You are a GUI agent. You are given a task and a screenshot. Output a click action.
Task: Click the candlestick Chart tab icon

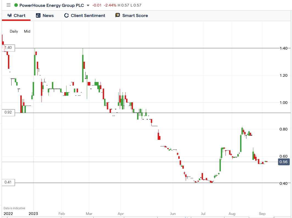click(x=10, y=15)
